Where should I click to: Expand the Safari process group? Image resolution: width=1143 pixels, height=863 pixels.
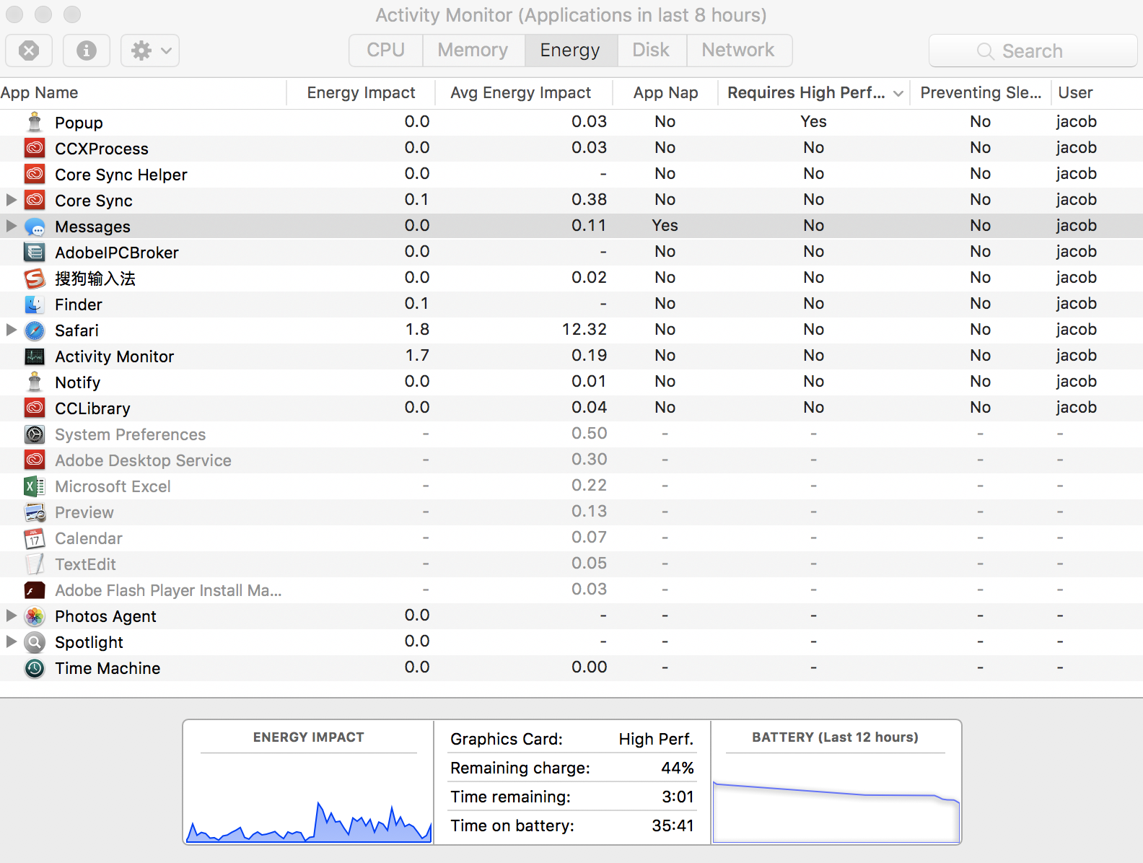click(x=11, y=330)
